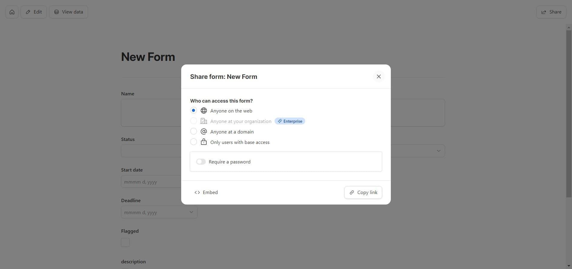Copy the form link
572x269 pixels.
[363, 193]
